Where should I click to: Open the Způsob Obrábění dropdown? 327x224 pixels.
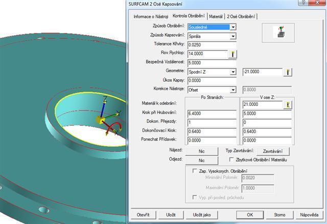[233, 27]
